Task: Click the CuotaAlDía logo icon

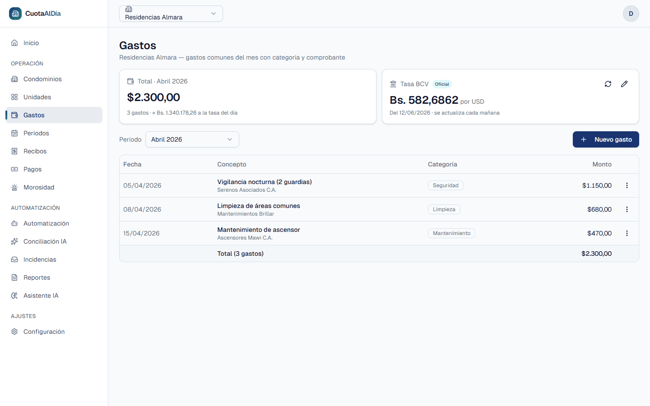Action: (15, 14)
